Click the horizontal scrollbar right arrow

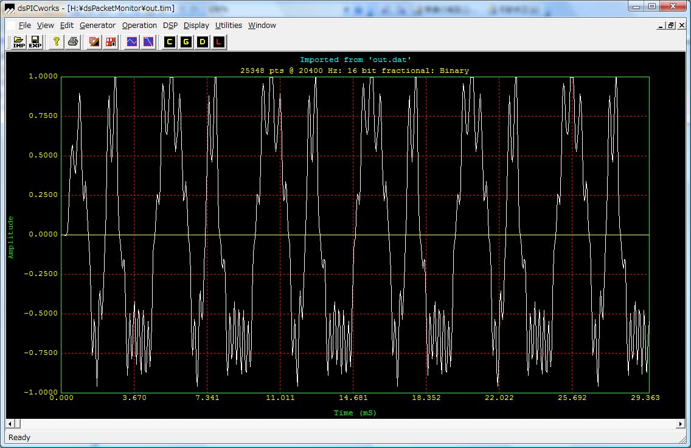pos(681,424)
